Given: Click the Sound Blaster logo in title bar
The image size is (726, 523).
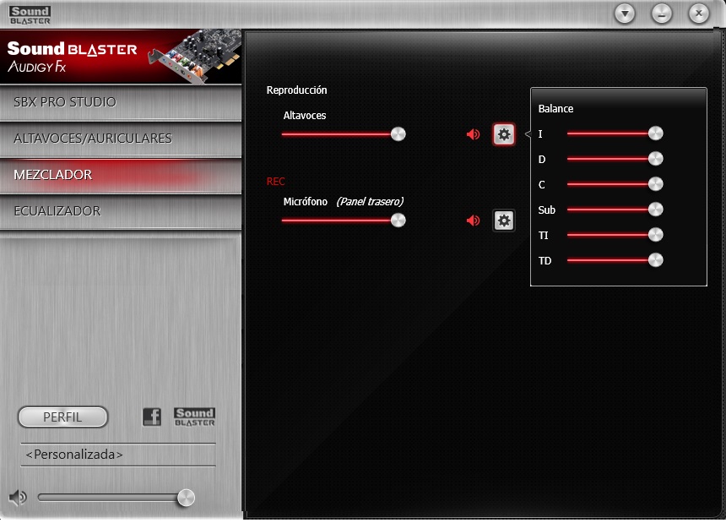Looking at the screenshot, I should (x=30, y=15).
